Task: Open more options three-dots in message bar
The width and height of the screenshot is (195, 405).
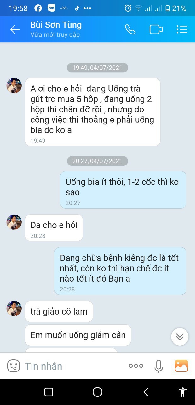Action: 136,366
